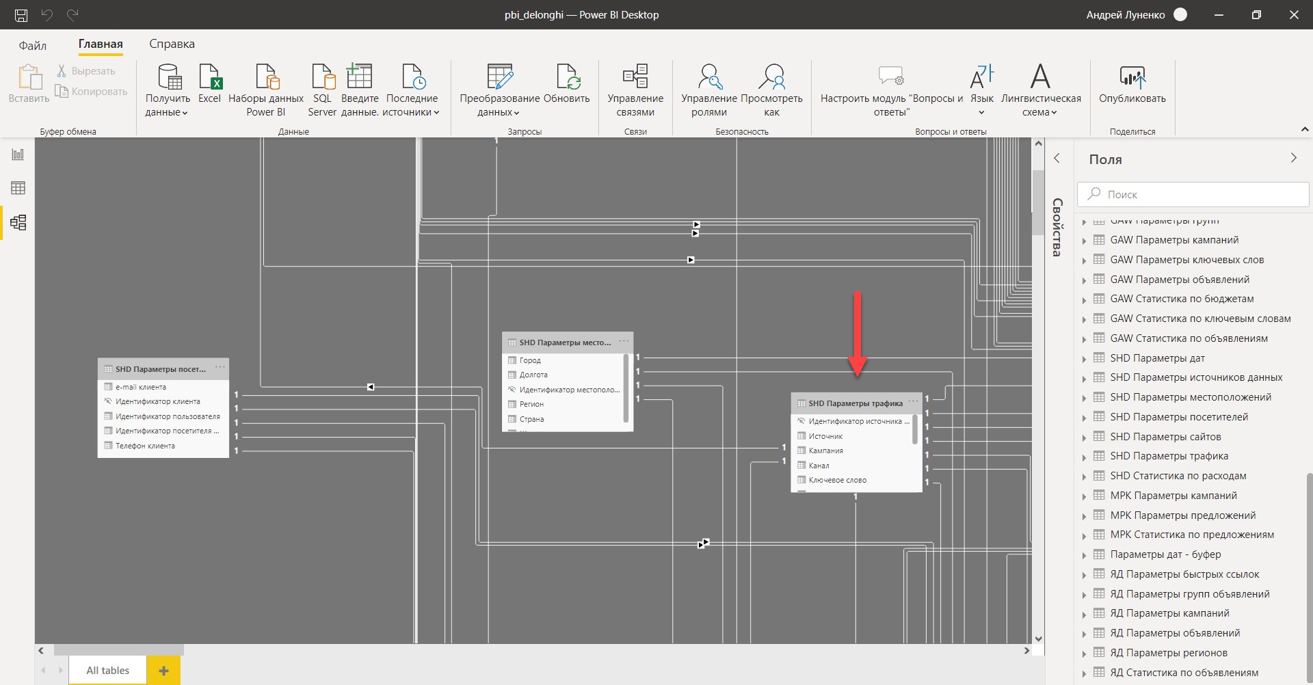The image size is (1313, 685).
Task: Select SHD Статистика по расходам in fields
Action: click(1178, 476)
